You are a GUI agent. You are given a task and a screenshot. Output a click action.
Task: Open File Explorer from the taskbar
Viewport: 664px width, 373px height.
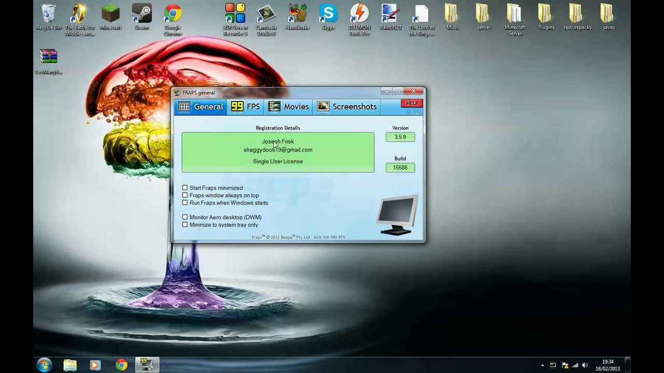click(x=70, y=365)
